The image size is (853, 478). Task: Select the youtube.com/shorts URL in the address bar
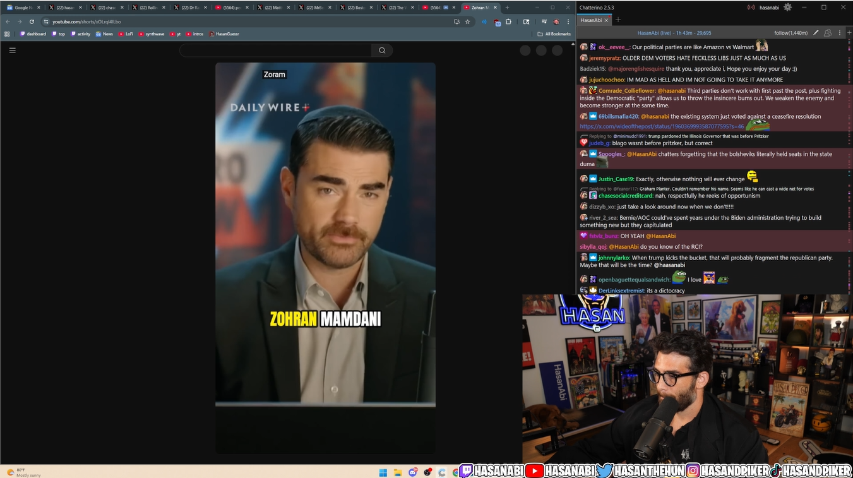pos(86,21)
